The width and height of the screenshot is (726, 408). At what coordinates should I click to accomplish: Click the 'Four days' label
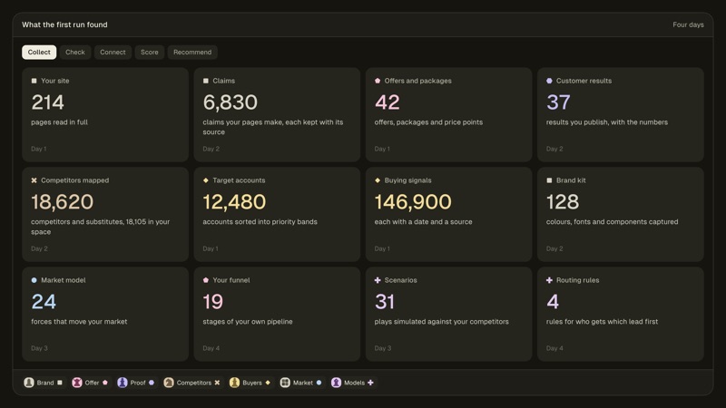coord(688,25)
